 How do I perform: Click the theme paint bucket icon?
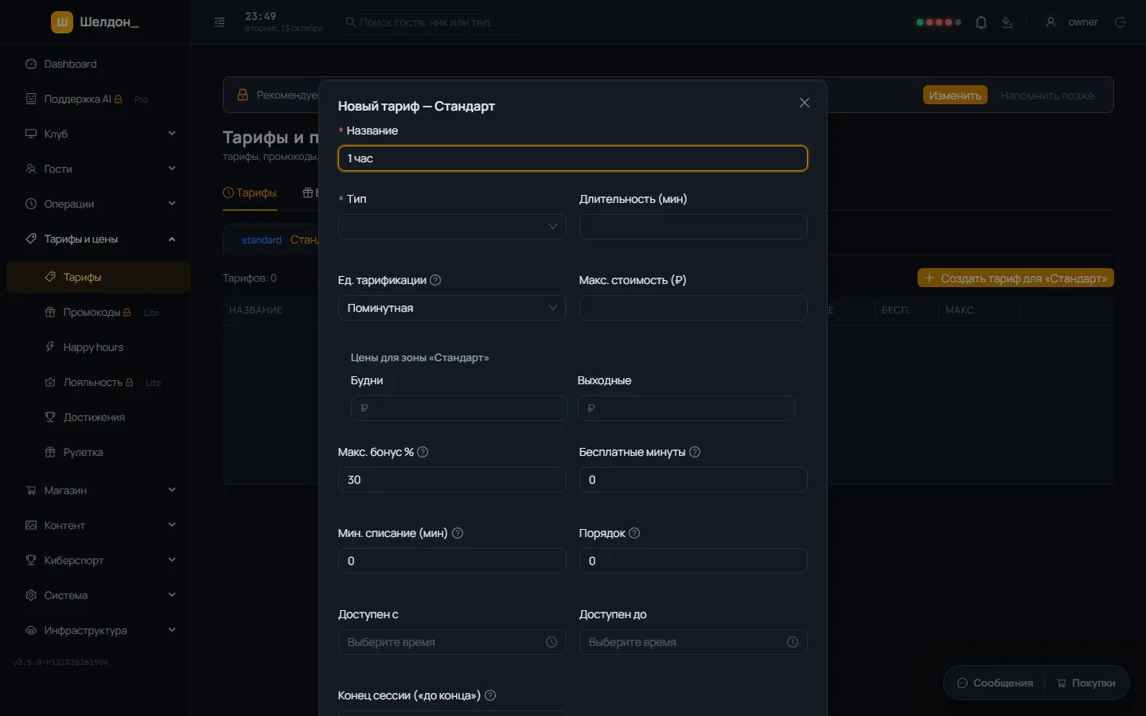pos(1008,22)
